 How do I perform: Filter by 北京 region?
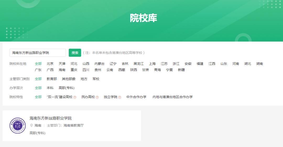pyautogui.click(x=50, y=64)
